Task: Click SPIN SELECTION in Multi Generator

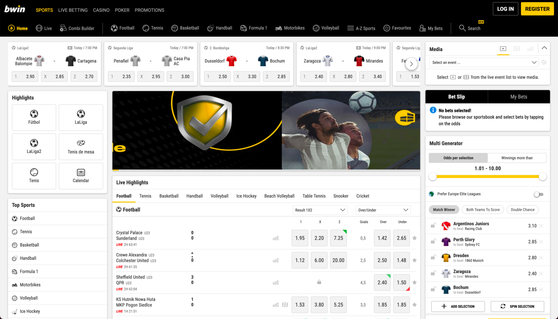Action: pos(517,306)
